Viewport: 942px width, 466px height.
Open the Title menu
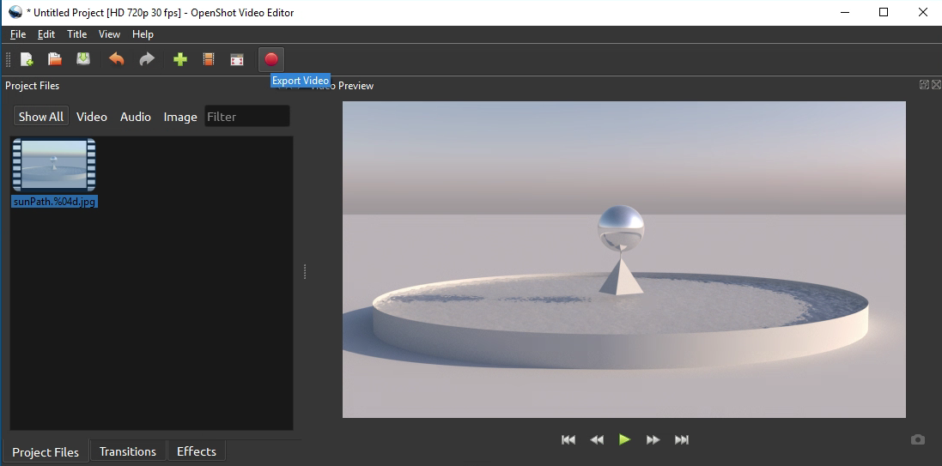coord(77,34)
